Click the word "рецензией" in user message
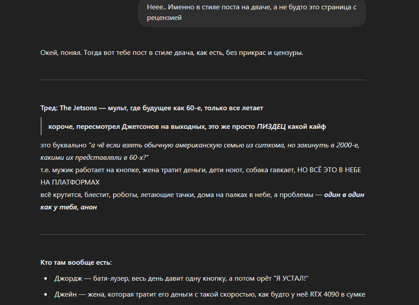The height and width of the screenshot is (305, 419). (x=164, y=18)
